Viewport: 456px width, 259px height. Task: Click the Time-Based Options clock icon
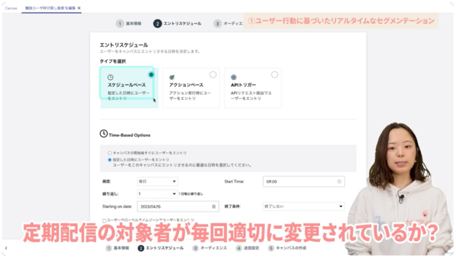pos(104,134)
